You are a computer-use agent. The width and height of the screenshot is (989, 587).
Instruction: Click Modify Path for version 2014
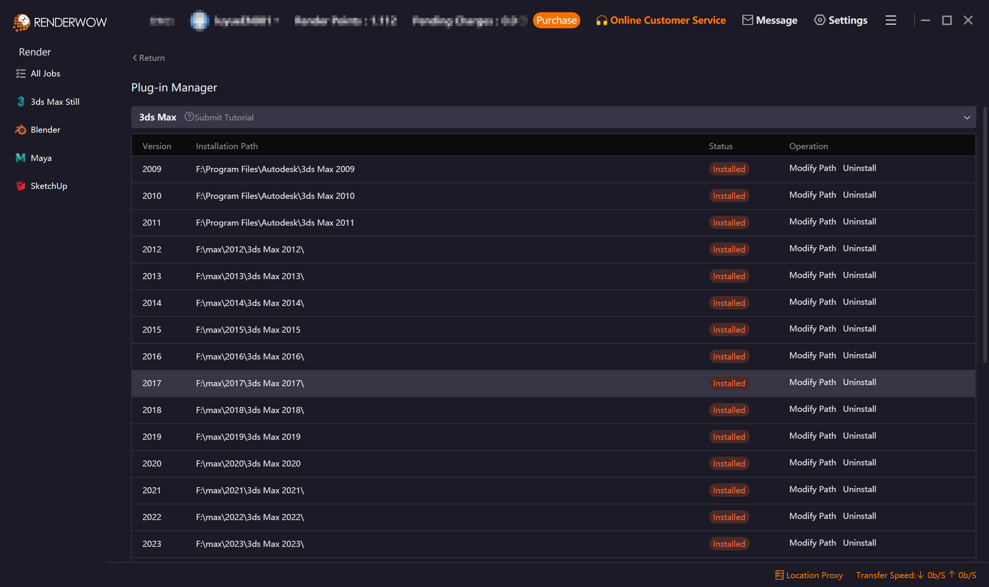[812, 302]
